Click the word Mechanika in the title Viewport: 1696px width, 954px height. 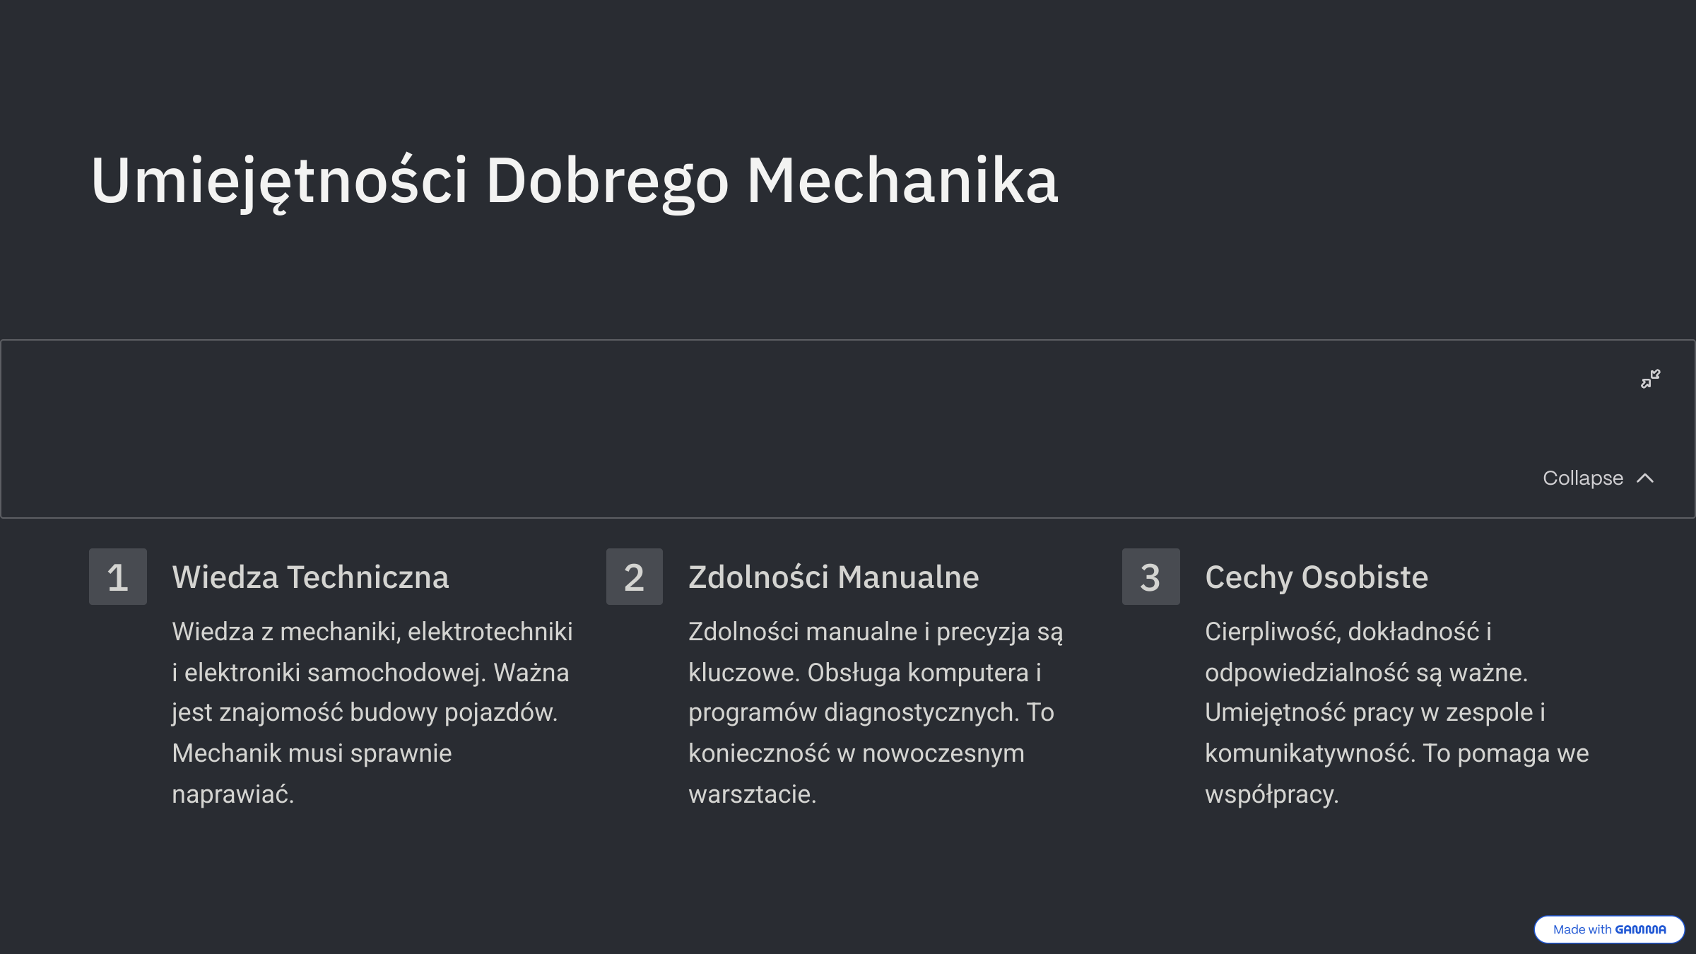(902, 181)
